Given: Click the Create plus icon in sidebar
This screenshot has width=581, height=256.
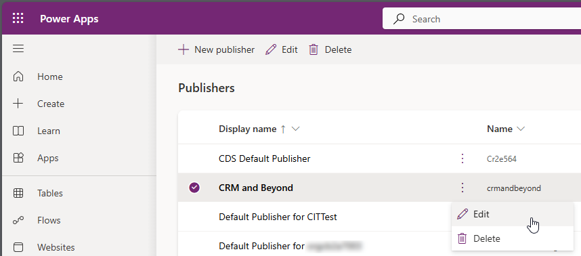Looking at the screenshot, I should point(18,104).
